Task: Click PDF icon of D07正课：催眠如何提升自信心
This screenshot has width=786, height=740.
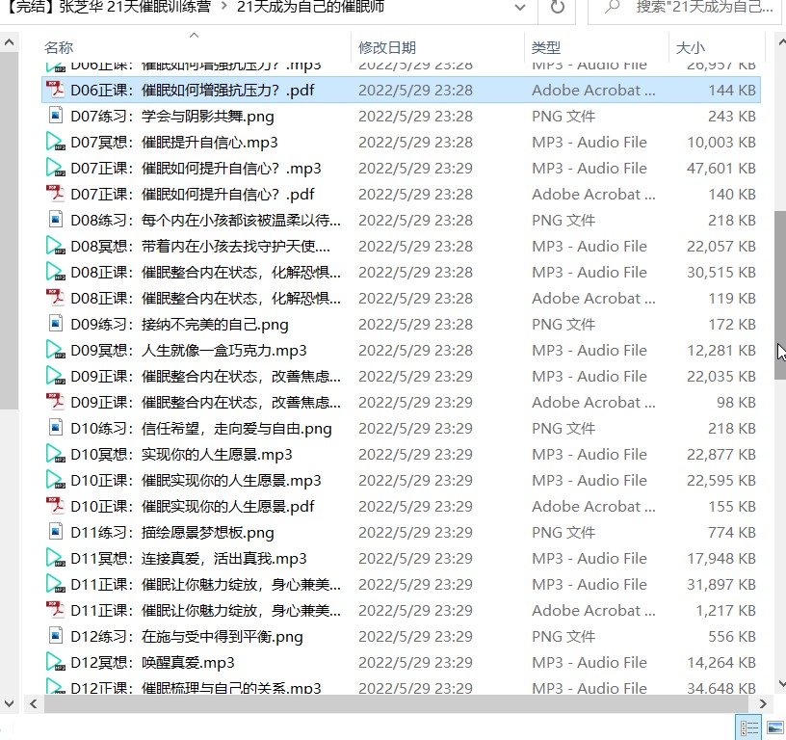Action: tap(56, 194)
